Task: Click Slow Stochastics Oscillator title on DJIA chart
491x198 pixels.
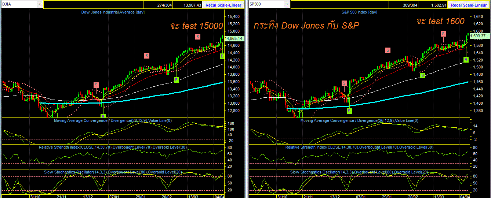Action: [x=113, y=172]
